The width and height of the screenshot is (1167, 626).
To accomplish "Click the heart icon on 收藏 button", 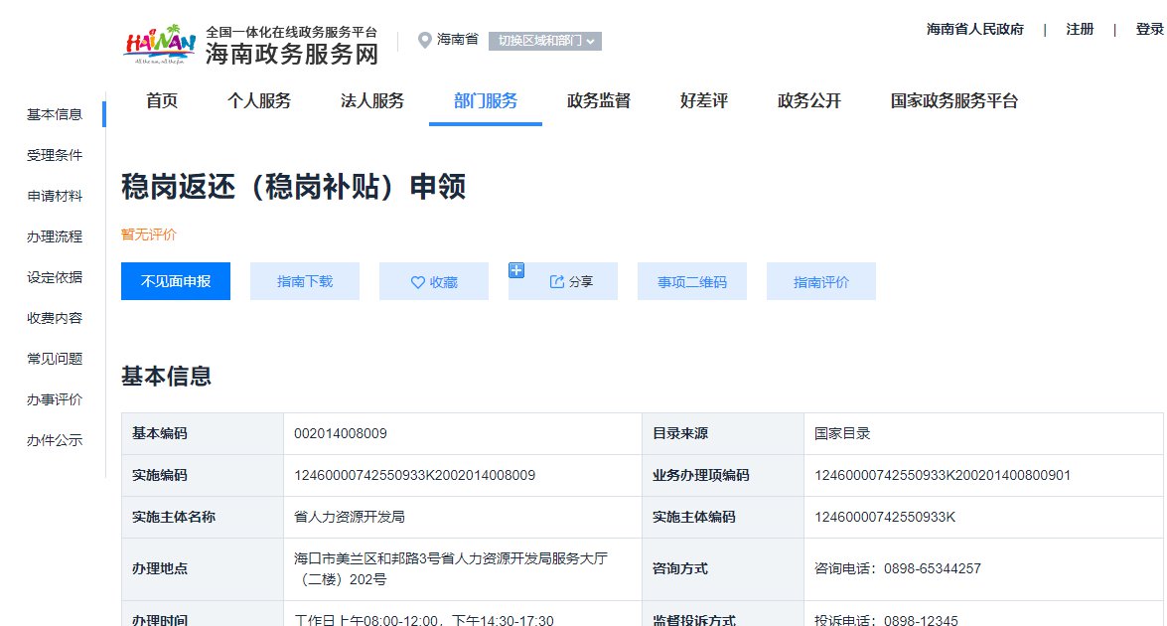I will click(418, 282).
